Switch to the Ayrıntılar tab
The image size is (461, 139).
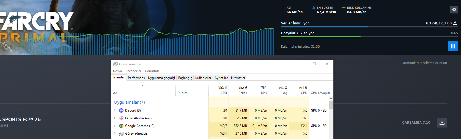[x=221, y=78]
